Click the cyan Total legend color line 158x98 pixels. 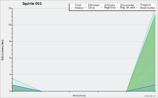click(72, 5)
